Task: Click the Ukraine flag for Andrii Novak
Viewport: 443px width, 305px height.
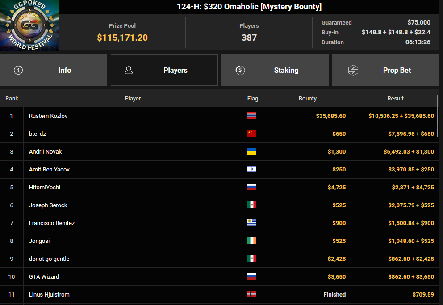Action: point(252,151)
